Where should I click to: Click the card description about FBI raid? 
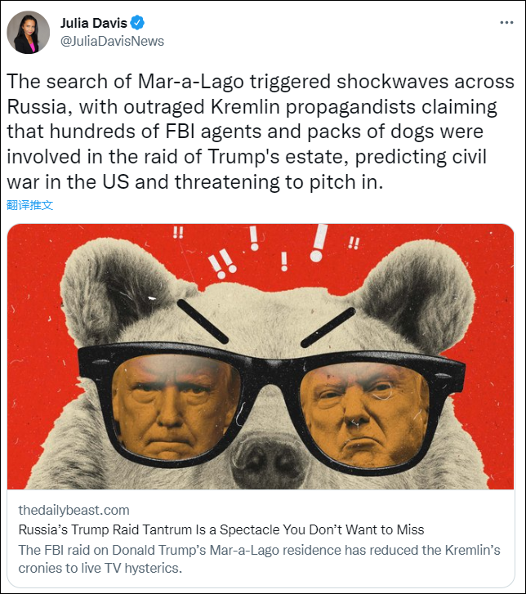pos(260,559)
